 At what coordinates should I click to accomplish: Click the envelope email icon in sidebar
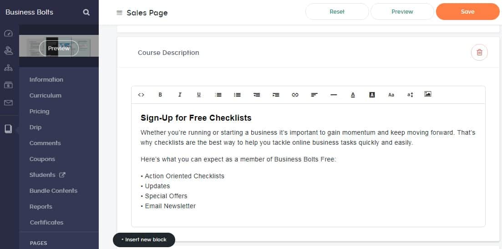pyautogui.click(x=8, y=103)
